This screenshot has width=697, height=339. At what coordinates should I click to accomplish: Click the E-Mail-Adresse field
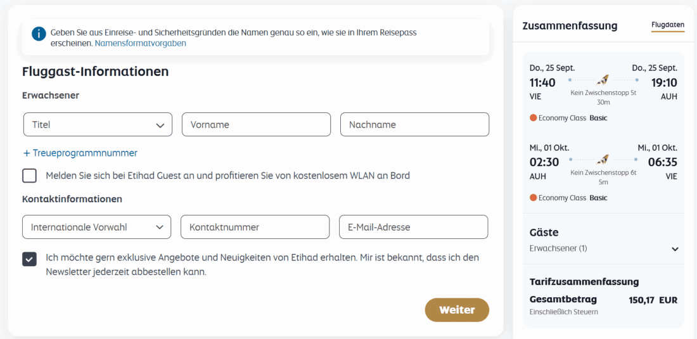pyautogui.click(x=413, y=227)
